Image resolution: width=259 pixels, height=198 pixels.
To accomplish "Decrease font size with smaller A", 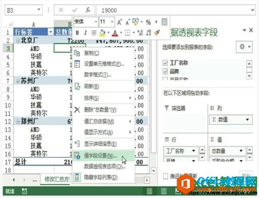I will 127,22.
